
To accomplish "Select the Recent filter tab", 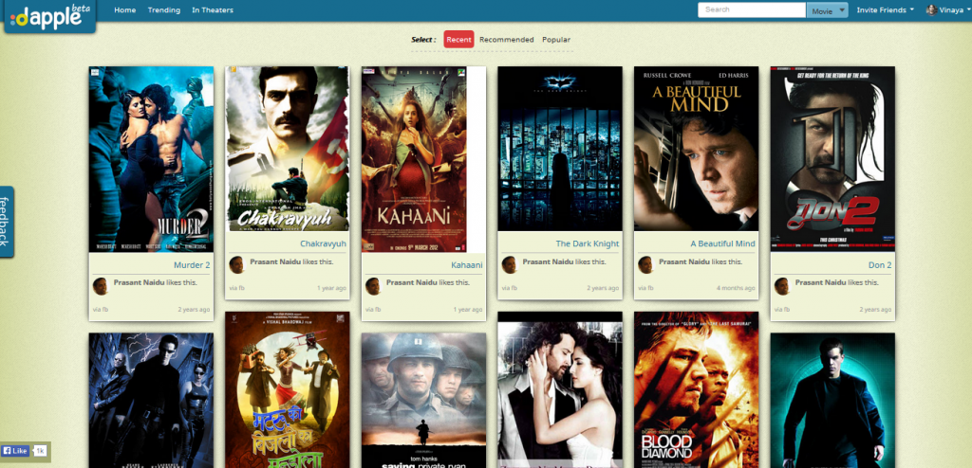I will click(458, 39).
